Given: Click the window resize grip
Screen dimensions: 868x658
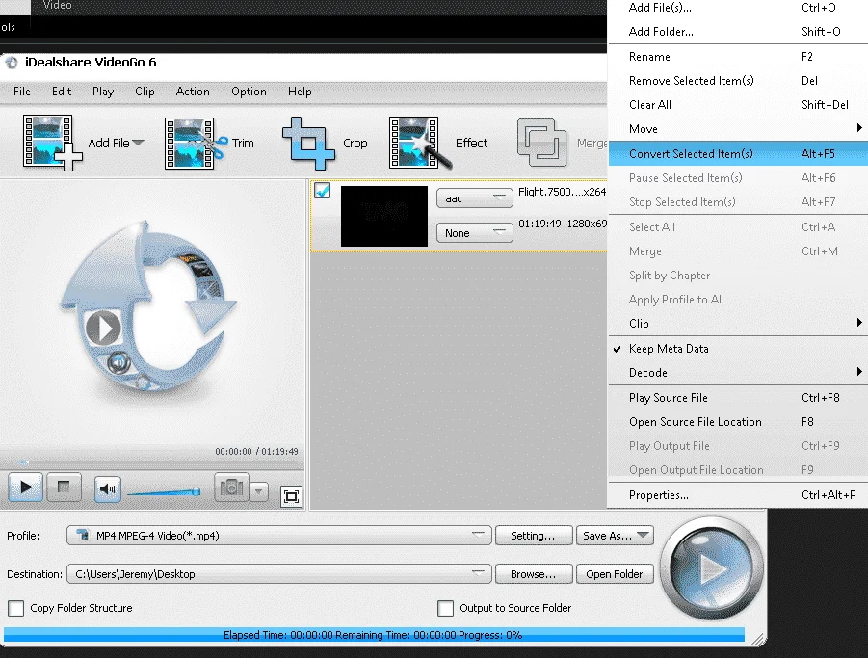Looking at the screenshot, I should [759, 640].
